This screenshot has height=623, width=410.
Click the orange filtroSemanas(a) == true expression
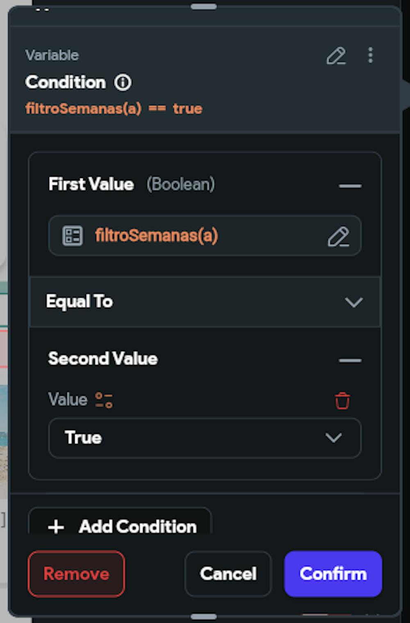114,109
